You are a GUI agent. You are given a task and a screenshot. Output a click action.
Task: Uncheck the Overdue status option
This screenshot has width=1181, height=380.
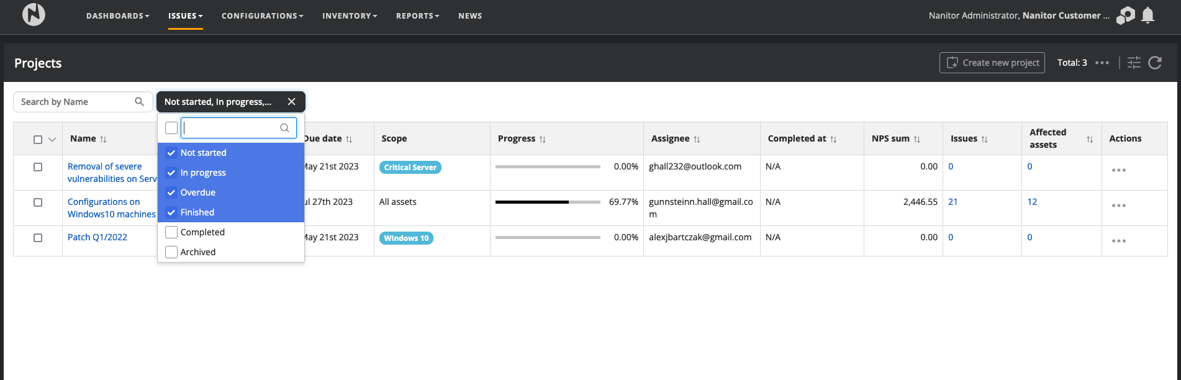tap(172, 192)
